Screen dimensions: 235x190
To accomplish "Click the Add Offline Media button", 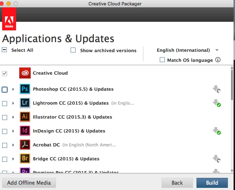I will 29,183.
